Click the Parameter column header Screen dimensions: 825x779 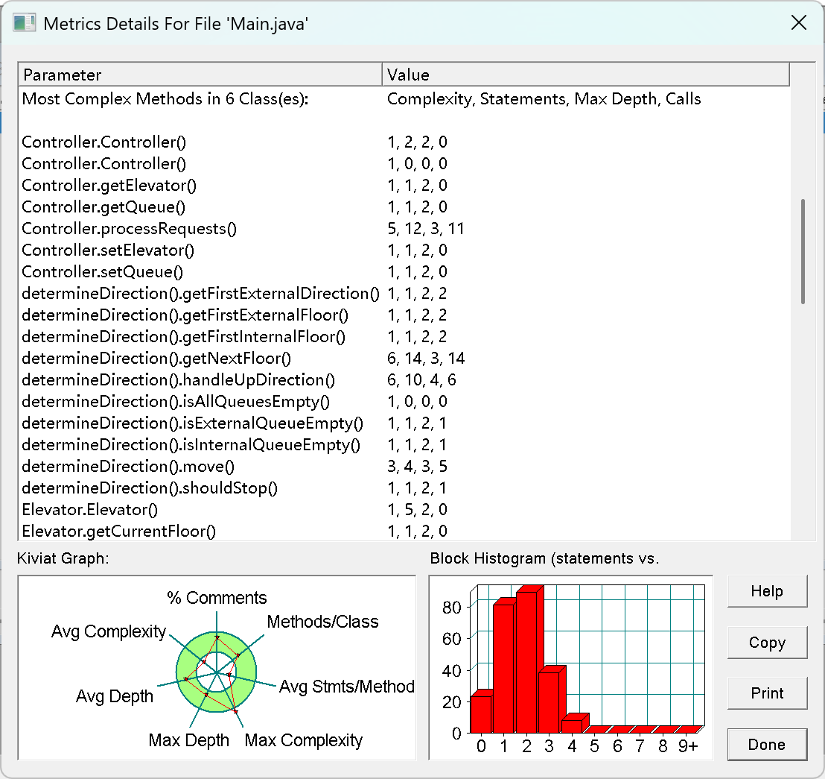[x=200, y=75]
